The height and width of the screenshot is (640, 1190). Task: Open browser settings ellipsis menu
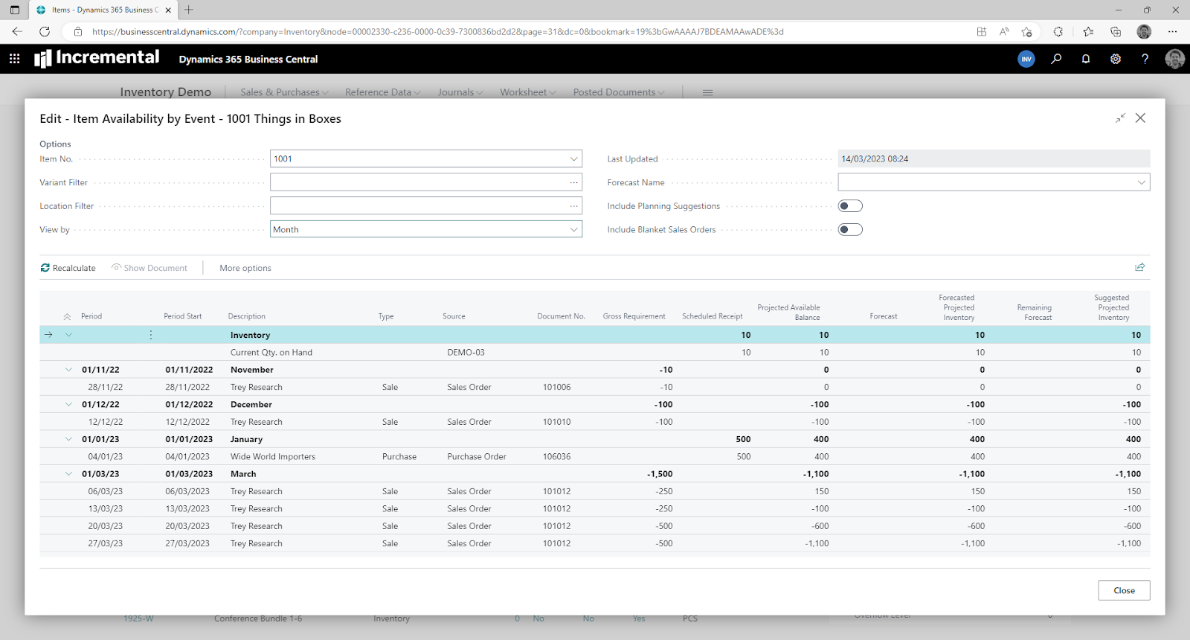[1173, 31]
